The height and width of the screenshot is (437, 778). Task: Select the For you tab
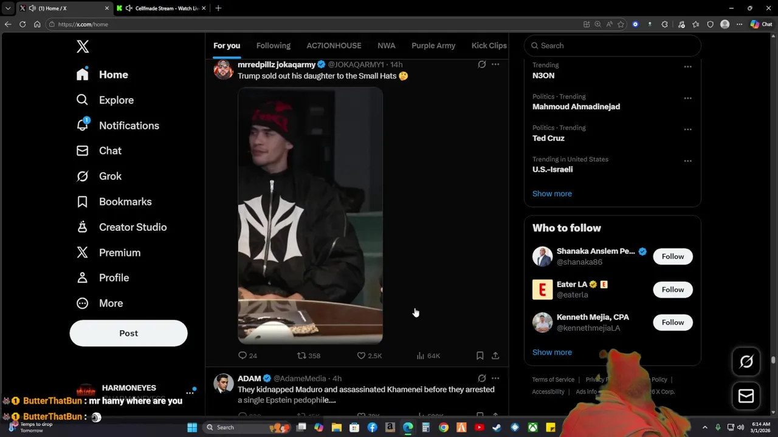pos(227,46)
